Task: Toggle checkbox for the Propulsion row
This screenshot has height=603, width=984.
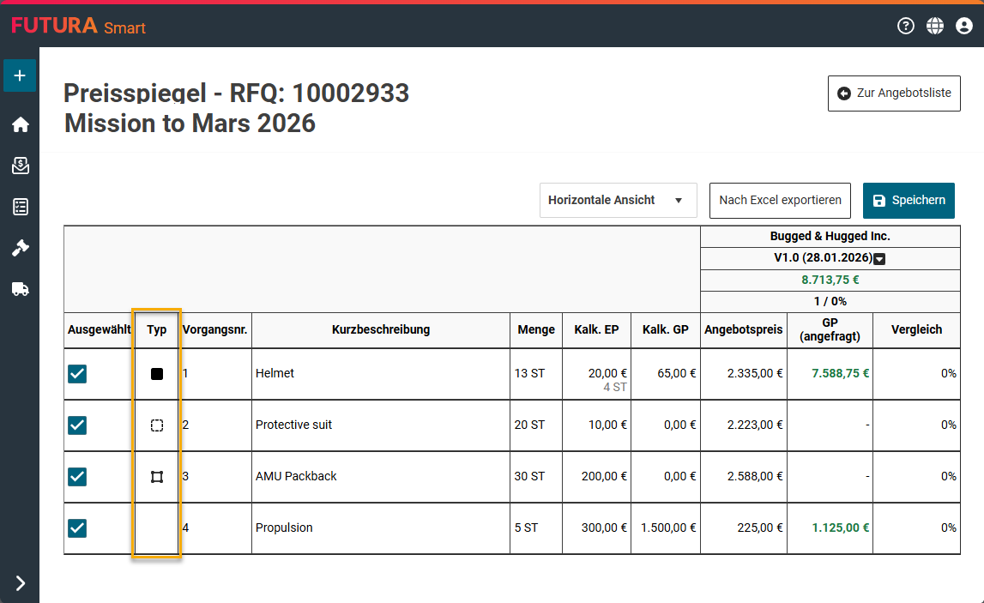Action: point(77,528)
